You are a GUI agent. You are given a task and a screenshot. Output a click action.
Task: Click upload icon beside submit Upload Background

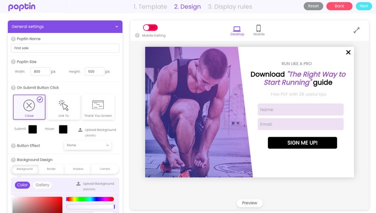(x=80, y=130)
